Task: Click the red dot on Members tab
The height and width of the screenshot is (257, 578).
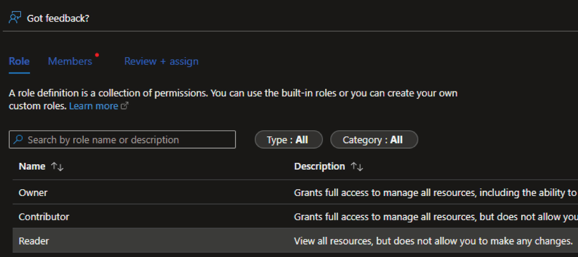Action: [97, 55]
